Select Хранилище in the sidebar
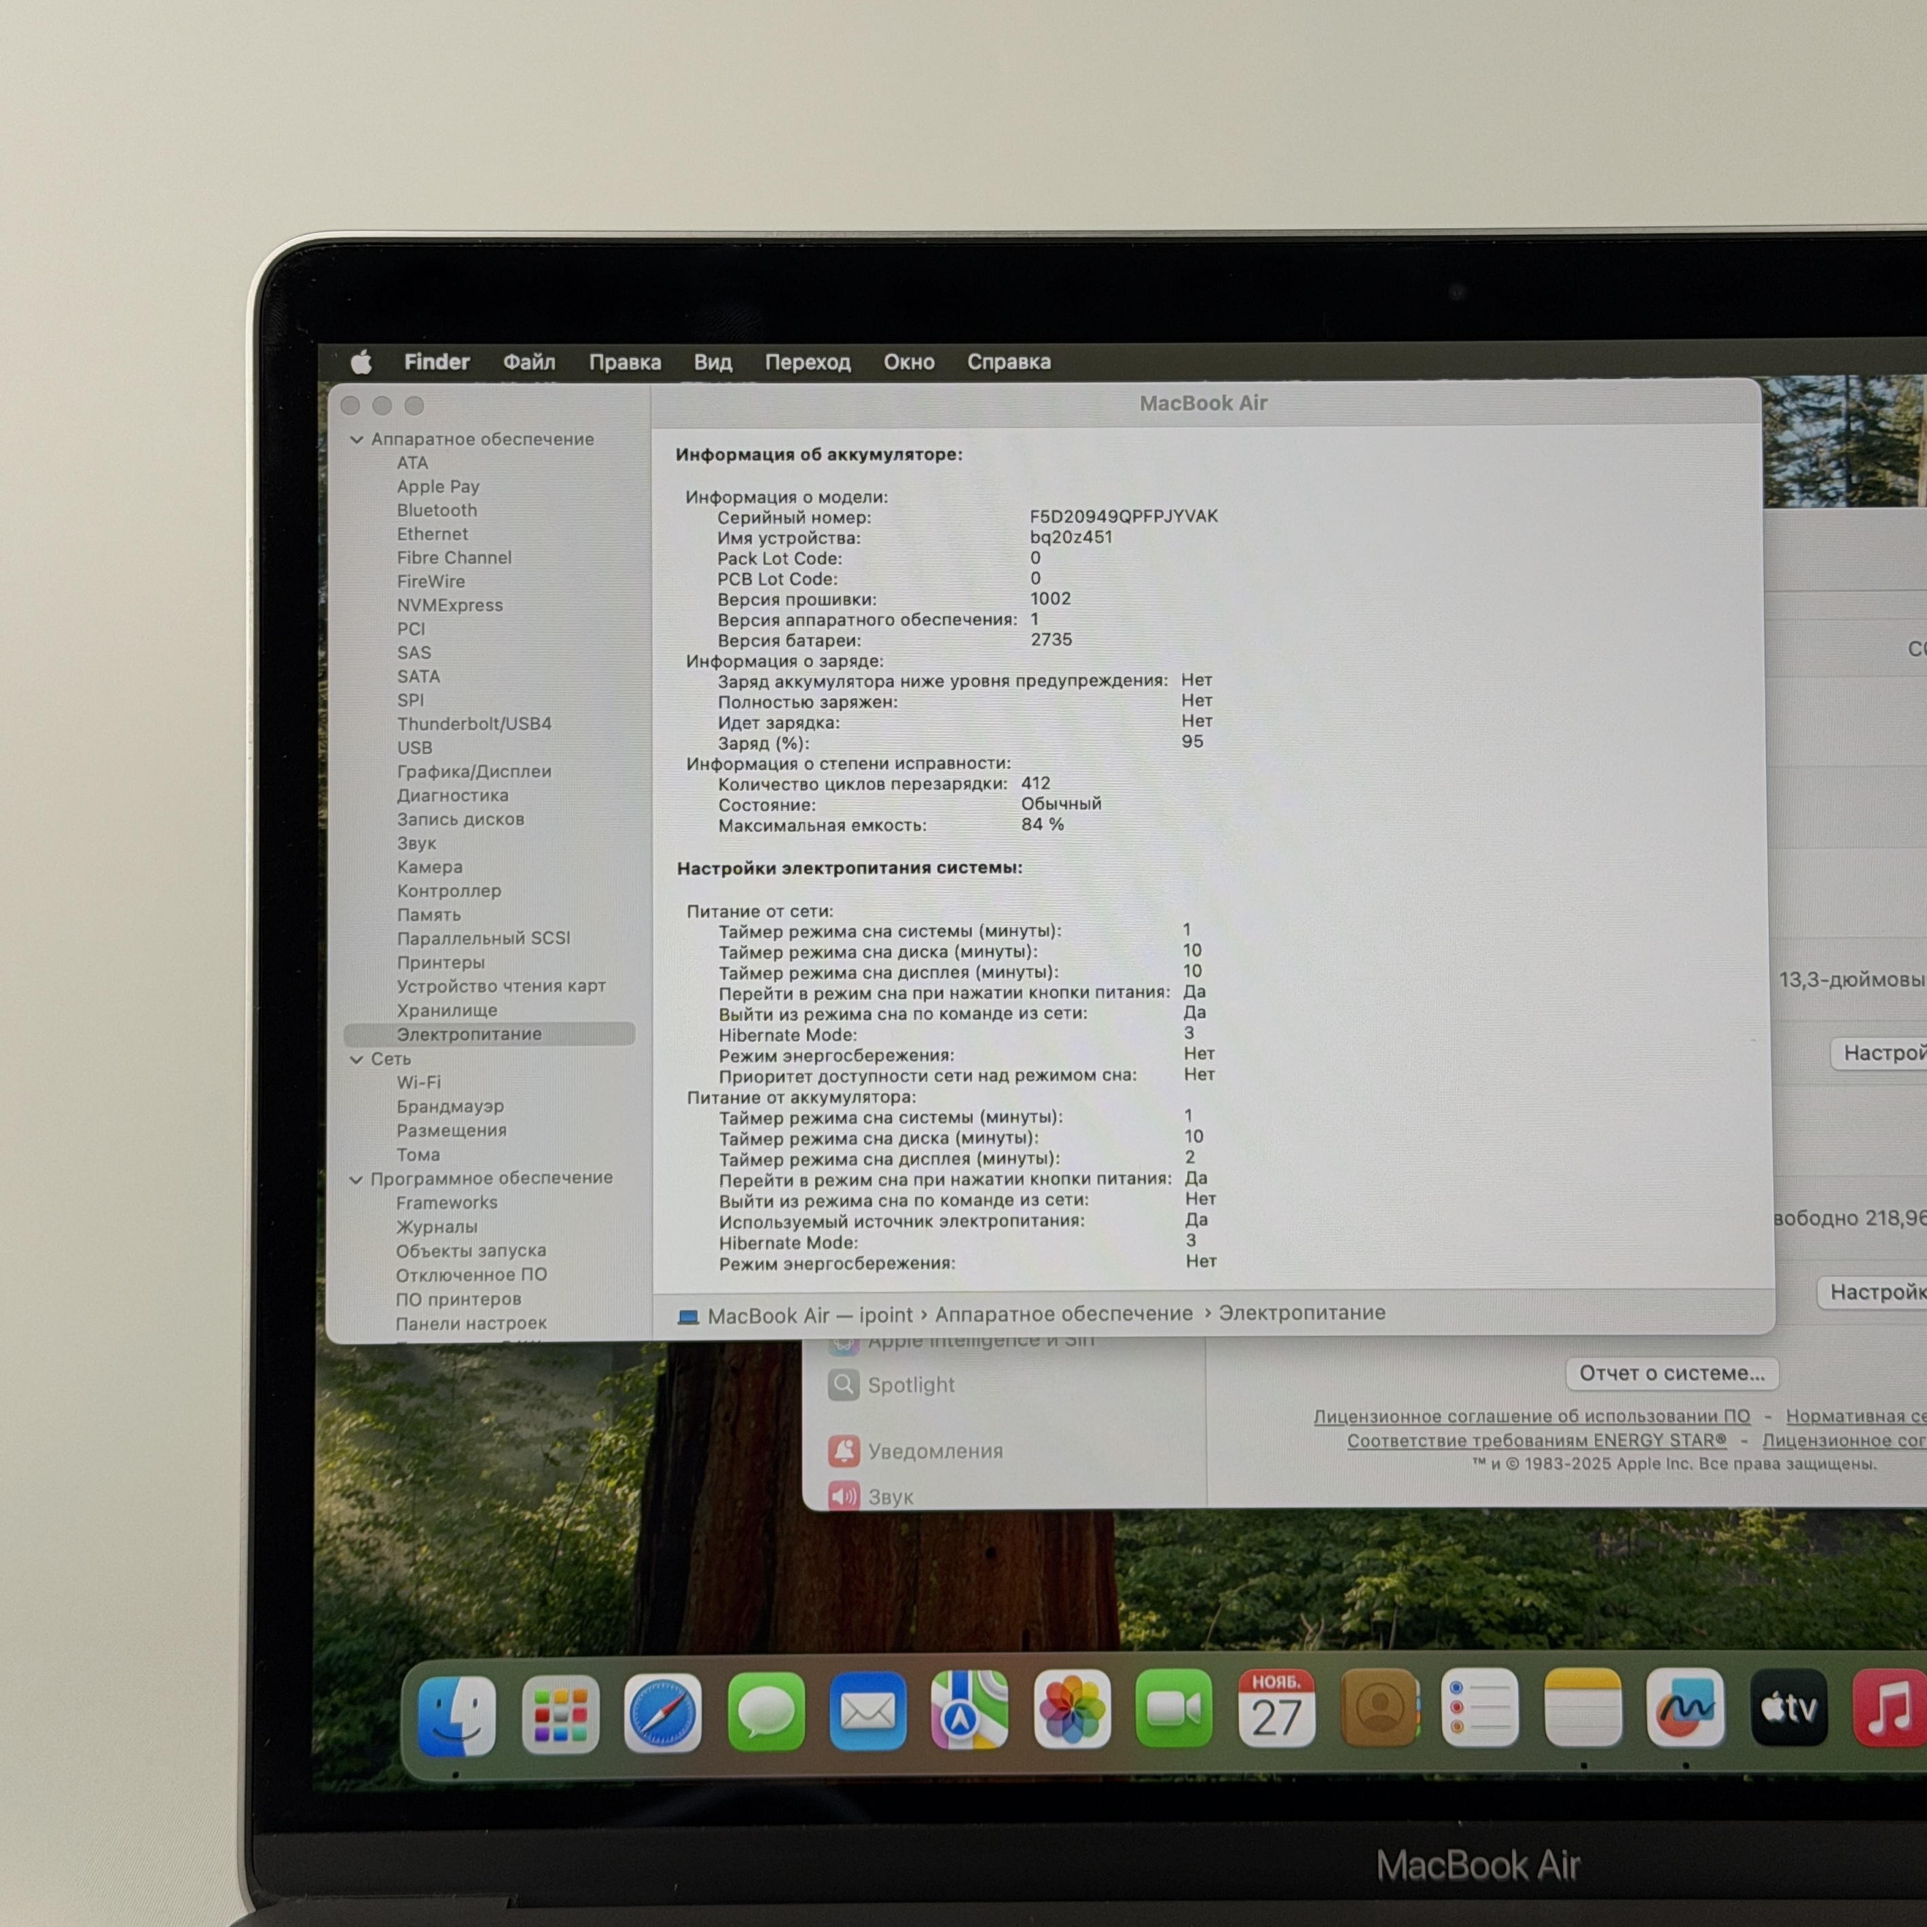Image resolution: width=1927 pixels, height=1927 pixels. [x=447, y=1011]
